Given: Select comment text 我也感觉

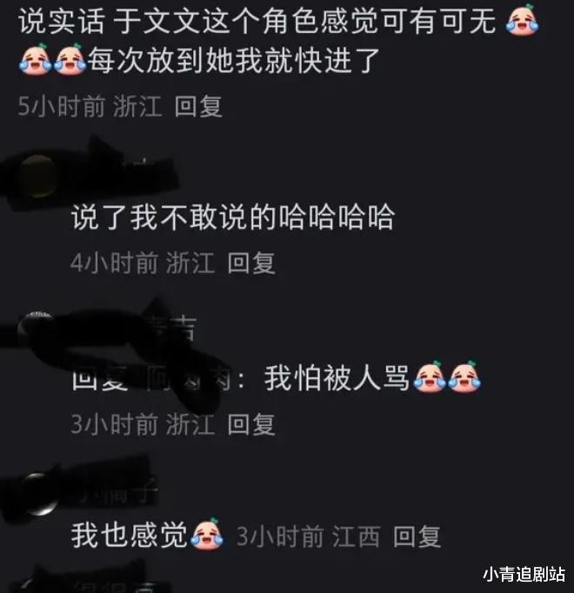Looking at the screenshot, I should pyautogui.click(x=130, y=535).
